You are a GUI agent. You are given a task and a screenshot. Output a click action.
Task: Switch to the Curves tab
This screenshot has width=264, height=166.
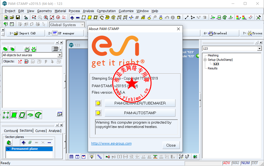pyautogui.click(x=40, y=131)
